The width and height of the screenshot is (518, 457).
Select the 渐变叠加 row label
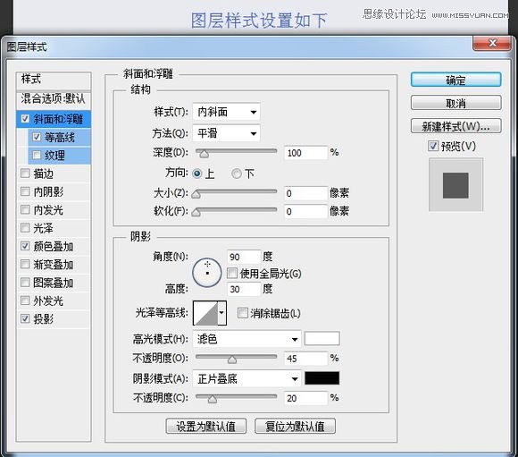54,265
